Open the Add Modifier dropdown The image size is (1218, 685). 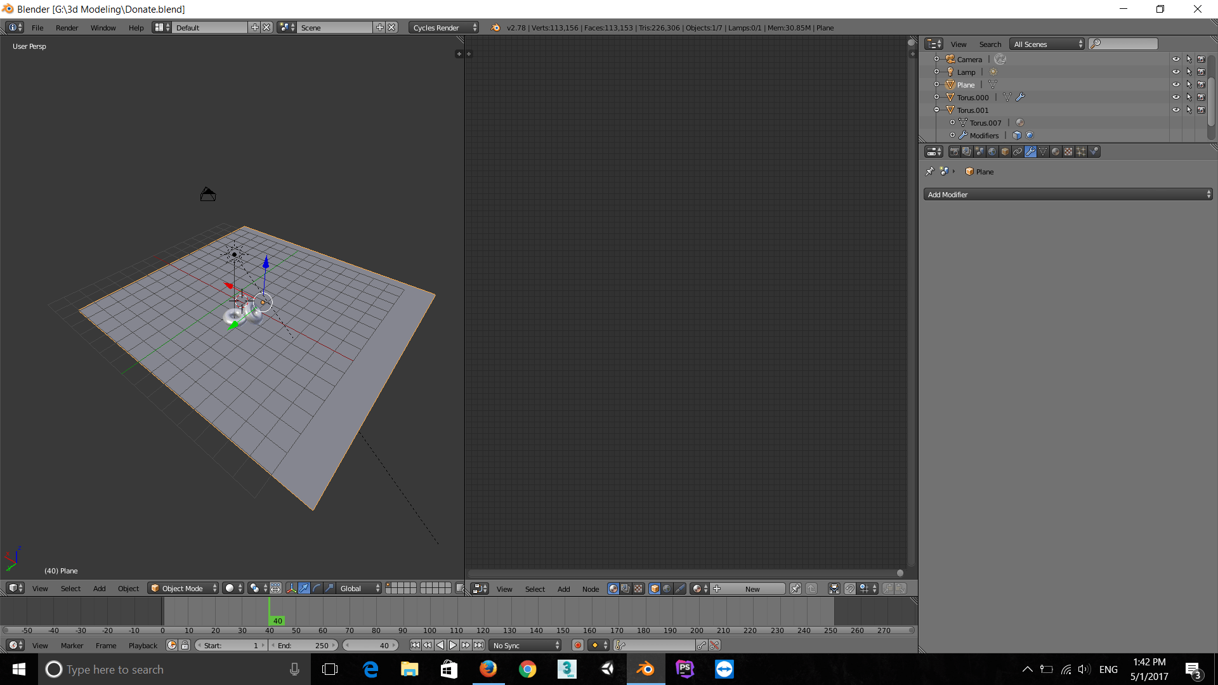[1068, 195]
